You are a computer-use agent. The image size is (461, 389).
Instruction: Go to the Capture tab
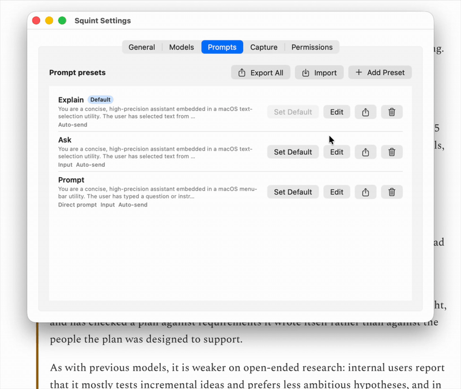pos(264,47)
